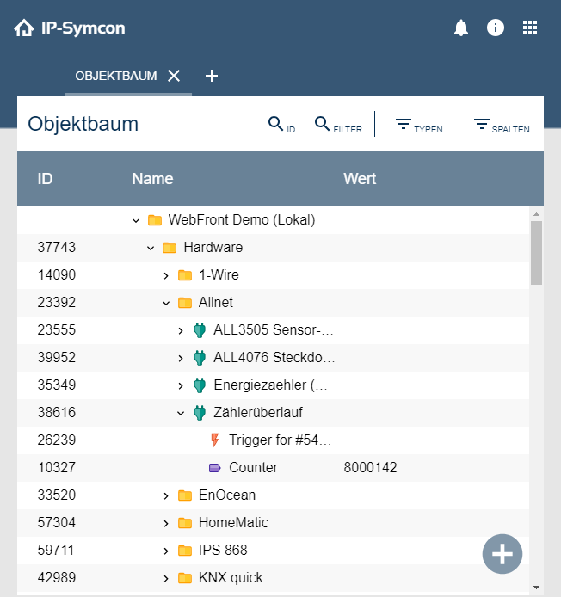Viewport: 561px width, 597px height.
Task: Click the Name column header
Action: tap(152, 179)
